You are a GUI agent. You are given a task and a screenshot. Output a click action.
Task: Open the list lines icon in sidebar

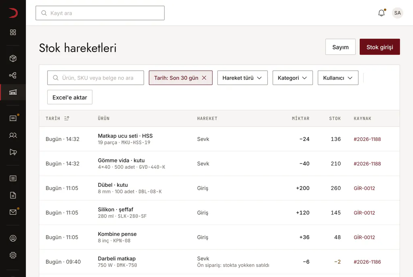point(13,178)
